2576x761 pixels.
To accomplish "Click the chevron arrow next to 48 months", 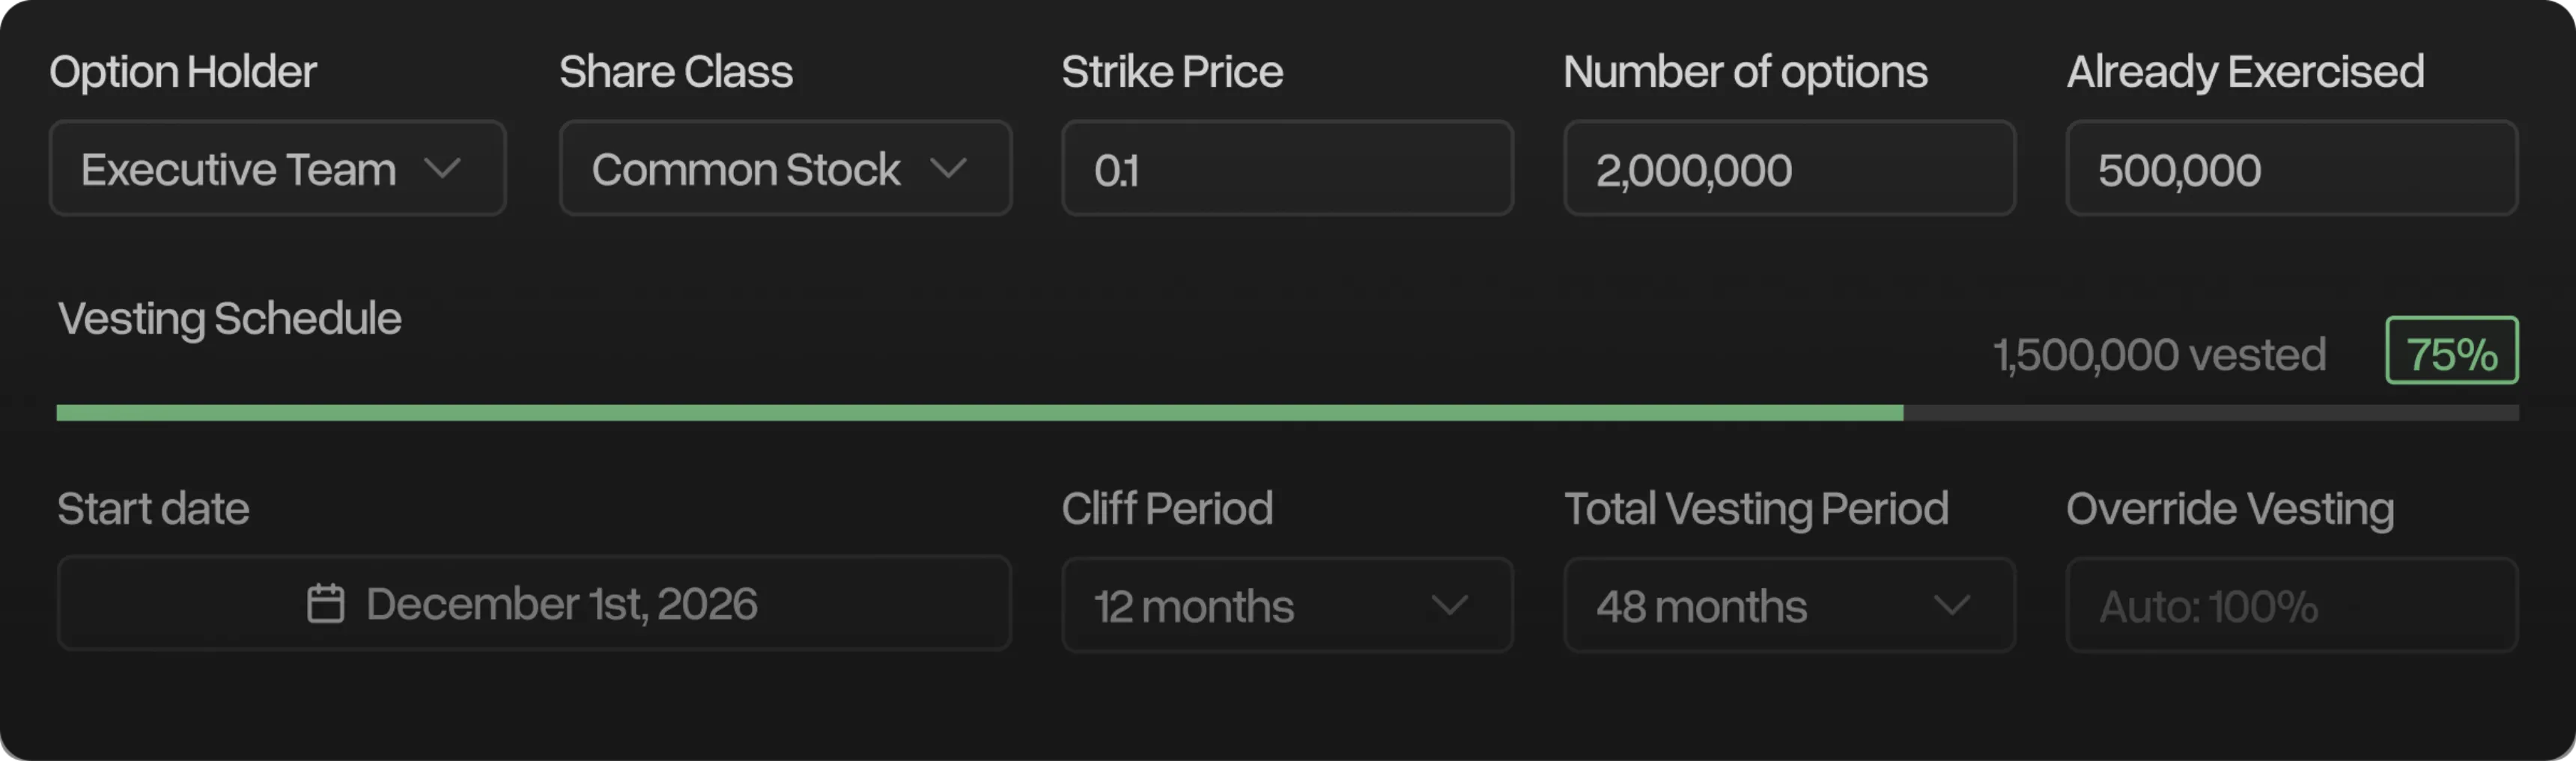I will point(1951,605).
